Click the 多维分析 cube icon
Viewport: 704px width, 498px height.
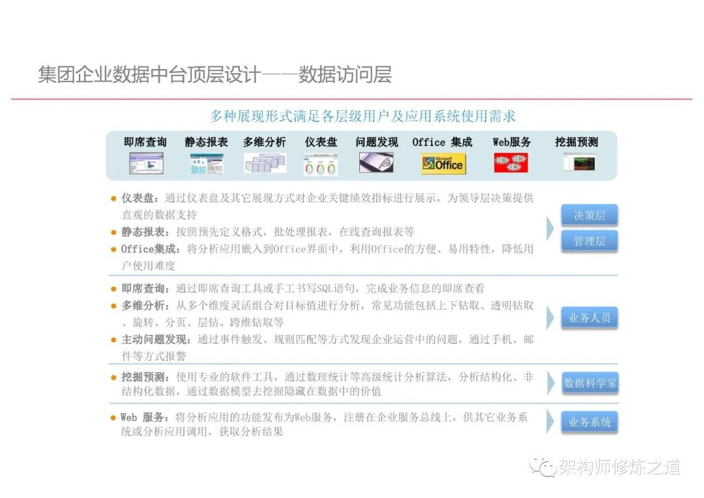pyautogui.click(x=265, y=163)
